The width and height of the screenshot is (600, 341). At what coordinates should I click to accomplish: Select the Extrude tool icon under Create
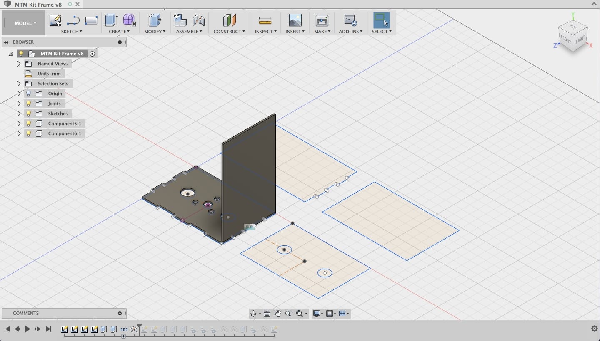pos(111,20)
